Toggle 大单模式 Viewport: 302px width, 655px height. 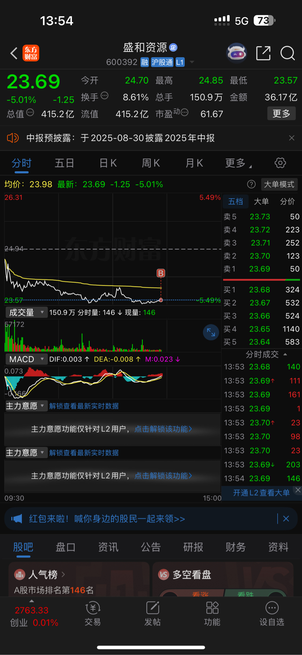(279, 184)
